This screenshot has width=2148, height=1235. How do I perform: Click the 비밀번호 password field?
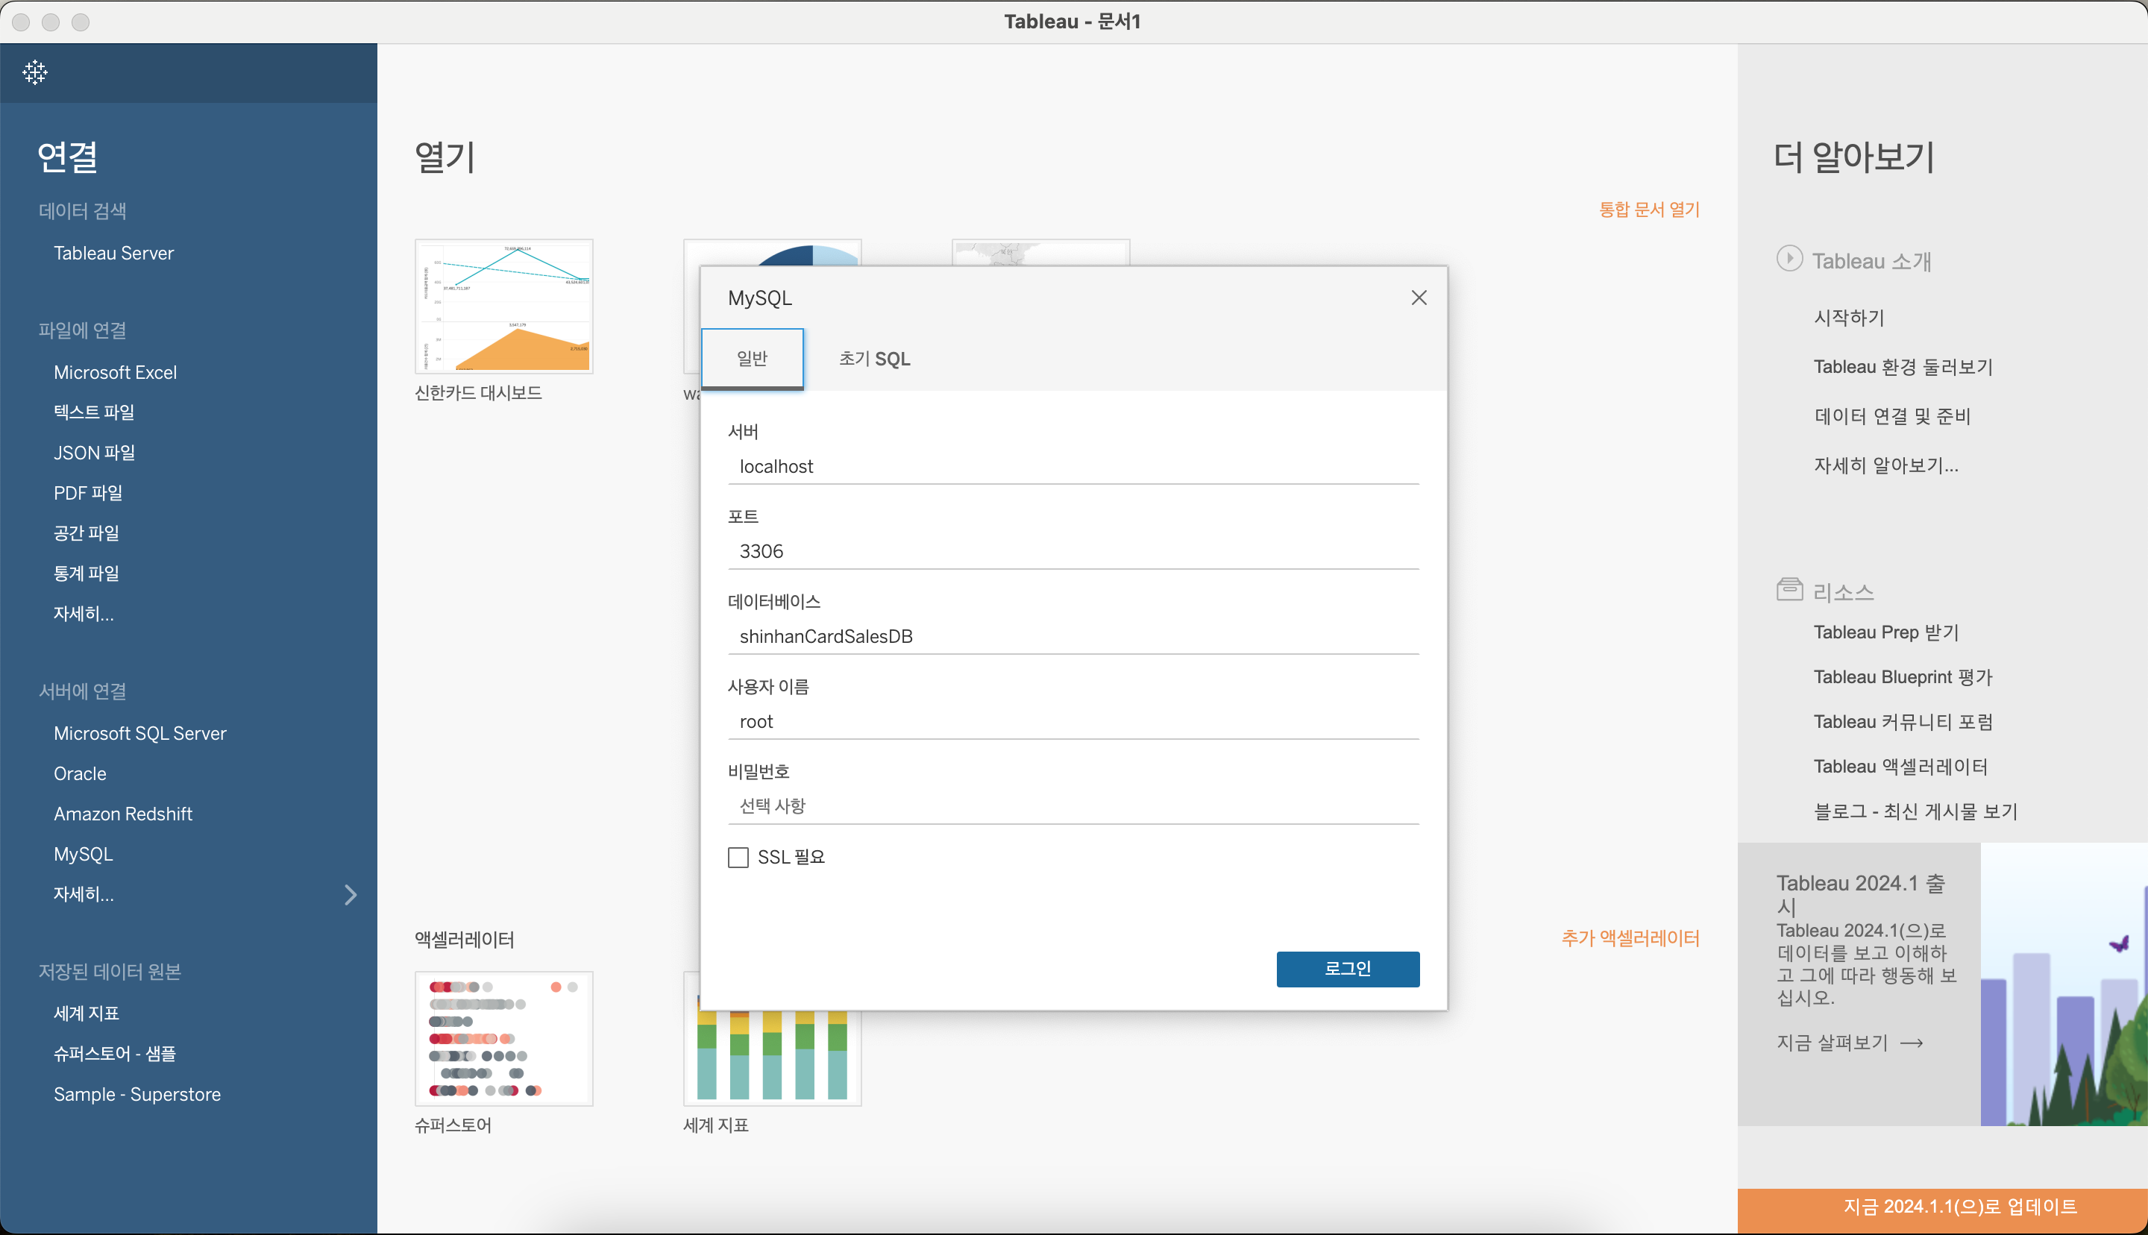tap(1073, 805)
